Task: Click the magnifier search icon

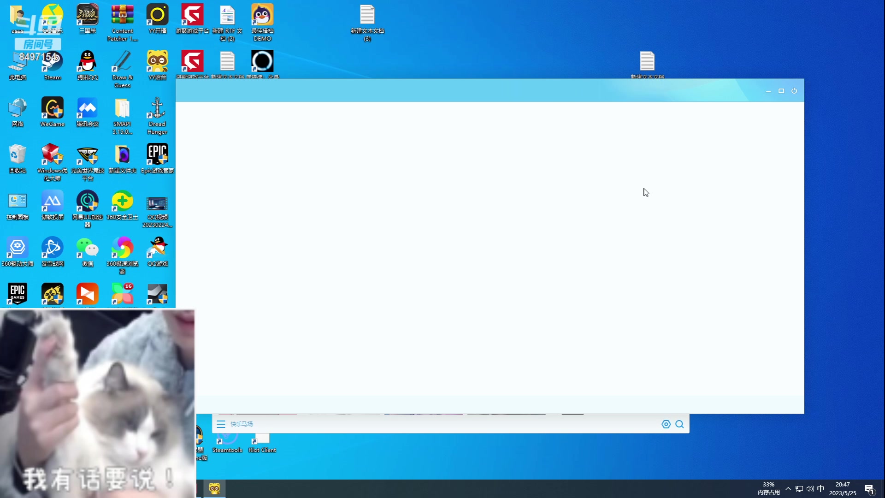Action: point(679,424)
